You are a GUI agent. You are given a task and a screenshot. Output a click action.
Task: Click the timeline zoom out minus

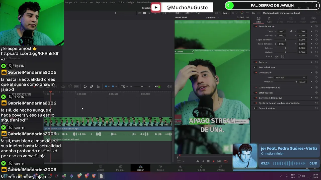click(x=131, y=86)
